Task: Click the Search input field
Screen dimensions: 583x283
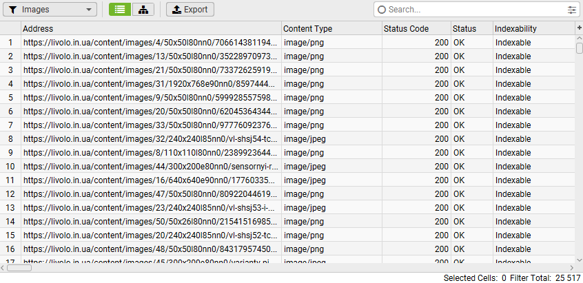Action: coord(475,10)
